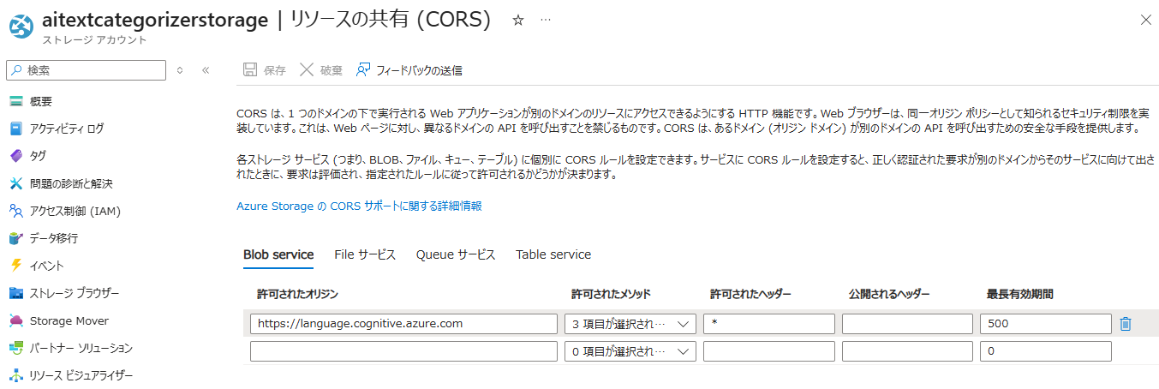1159x389 pixels.
Task: Close the CORS blade with the X
Action: (1145, 20)
